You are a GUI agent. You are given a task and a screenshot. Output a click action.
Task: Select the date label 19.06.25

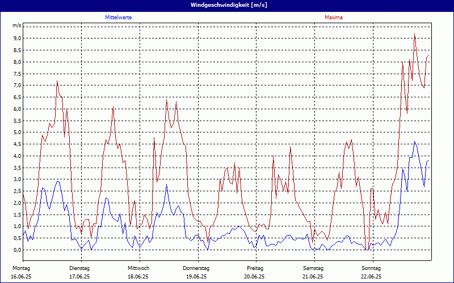coord(196,277)
